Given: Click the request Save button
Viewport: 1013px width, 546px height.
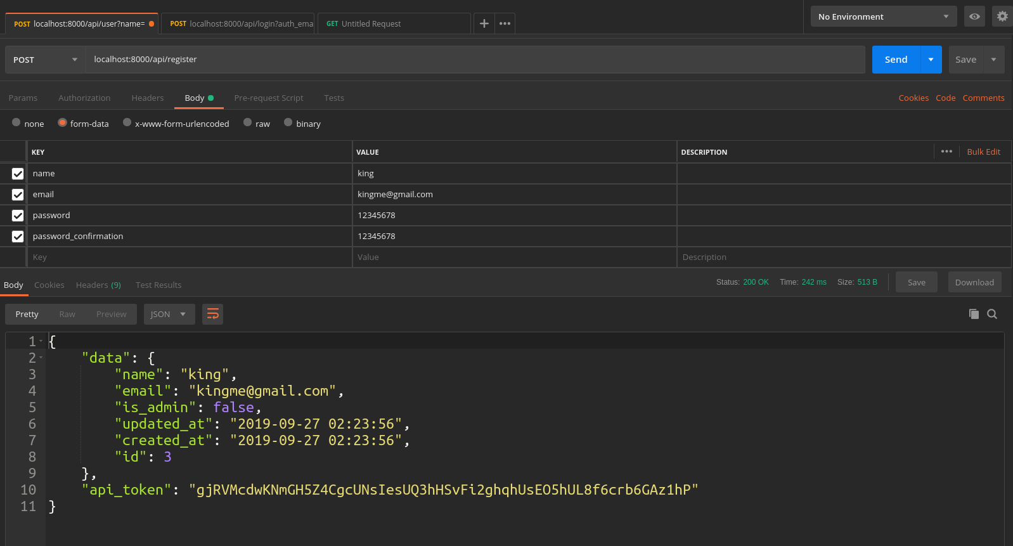Looking at the screenshot, I should [x=966, y=60].
